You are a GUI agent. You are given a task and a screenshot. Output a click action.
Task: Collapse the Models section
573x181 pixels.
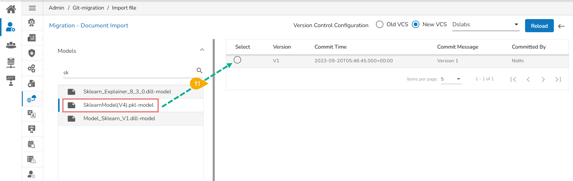point(202,50)
